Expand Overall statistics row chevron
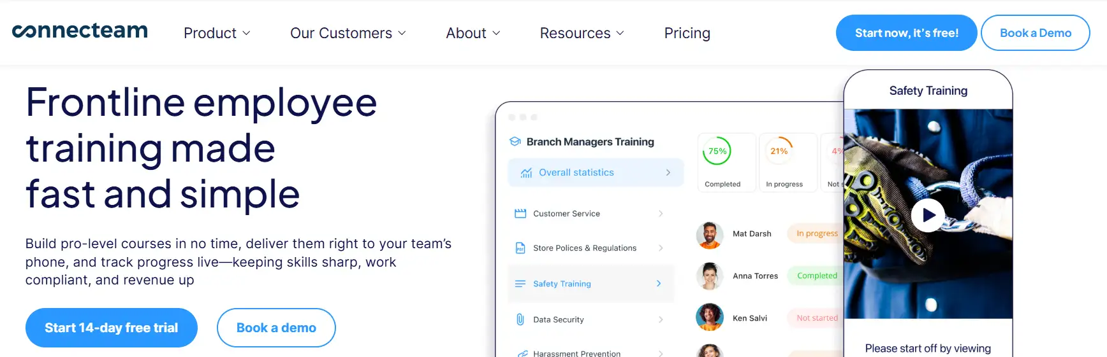 (x=668, y=172)
